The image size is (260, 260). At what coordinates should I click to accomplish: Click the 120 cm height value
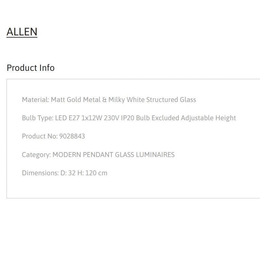pyautogui.click(x=96, y=173)
